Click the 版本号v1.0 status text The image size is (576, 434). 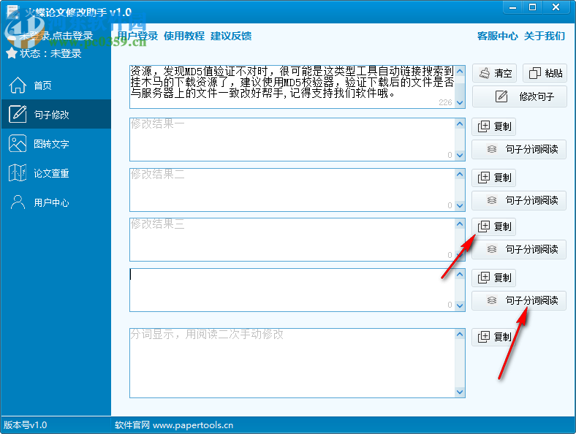(x=26, y=425)
